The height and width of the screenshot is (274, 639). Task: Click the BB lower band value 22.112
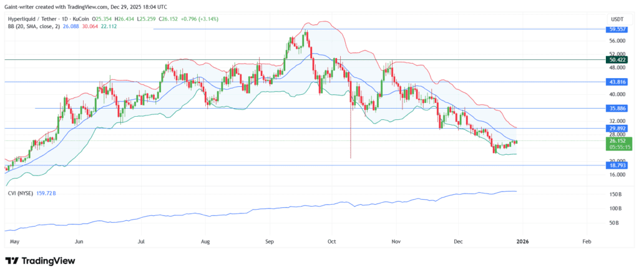coord(109,26)
